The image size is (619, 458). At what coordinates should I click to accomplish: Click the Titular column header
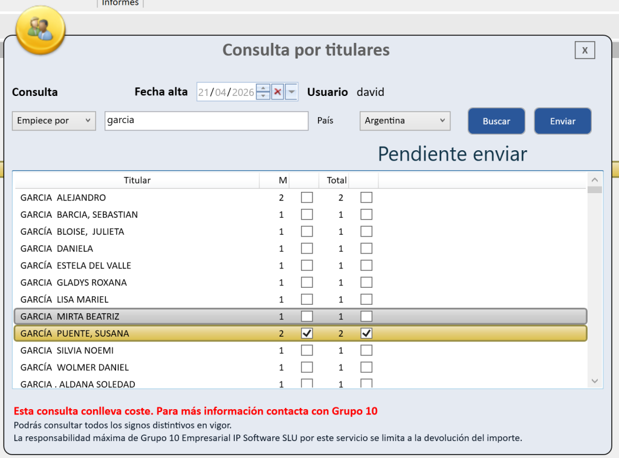click(x=137, y=180)
